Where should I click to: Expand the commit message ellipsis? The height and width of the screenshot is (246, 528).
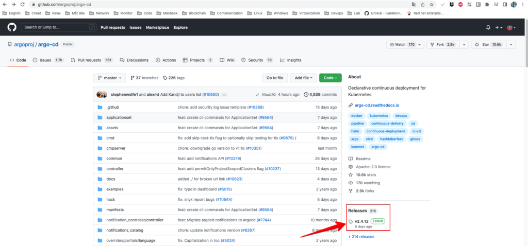coord(224,95)
